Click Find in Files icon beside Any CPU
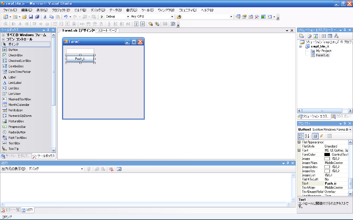 coord(179,16)
